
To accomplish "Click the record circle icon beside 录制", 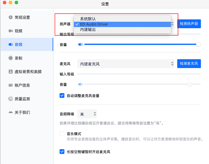I will (10, 58).
